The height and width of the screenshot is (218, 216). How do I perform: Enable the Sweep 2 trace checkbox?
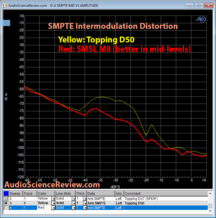coord(6,198)
